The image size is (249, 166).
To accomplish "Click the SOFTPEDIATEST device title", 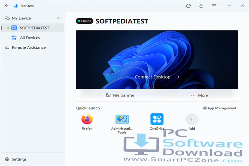I will point(122,21).
